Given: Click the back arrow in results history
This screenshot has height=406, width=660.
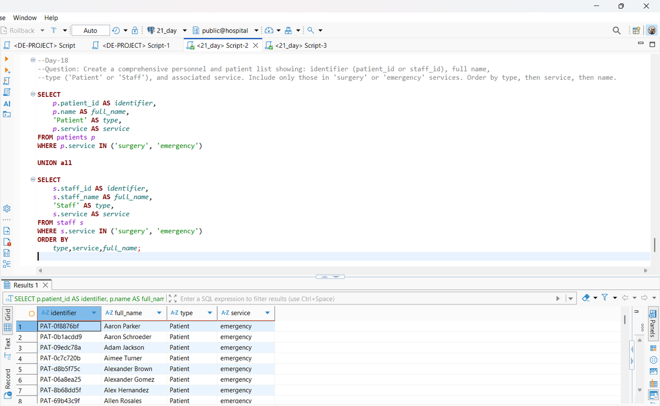Looking at the screenshot, I should click(625, 298).
